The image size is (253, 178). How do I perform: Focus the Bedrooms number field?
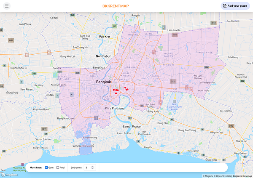tap(90, 167)
